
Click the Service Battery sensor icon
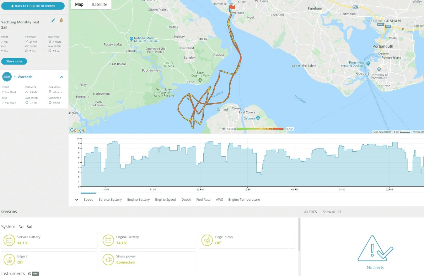pos(9,240)
